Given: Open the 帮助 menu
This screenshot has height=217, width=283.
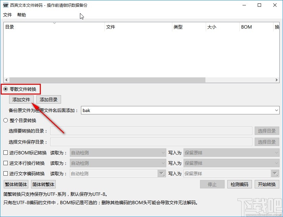Looking at the screenshot, I should [x=21, y=15].
